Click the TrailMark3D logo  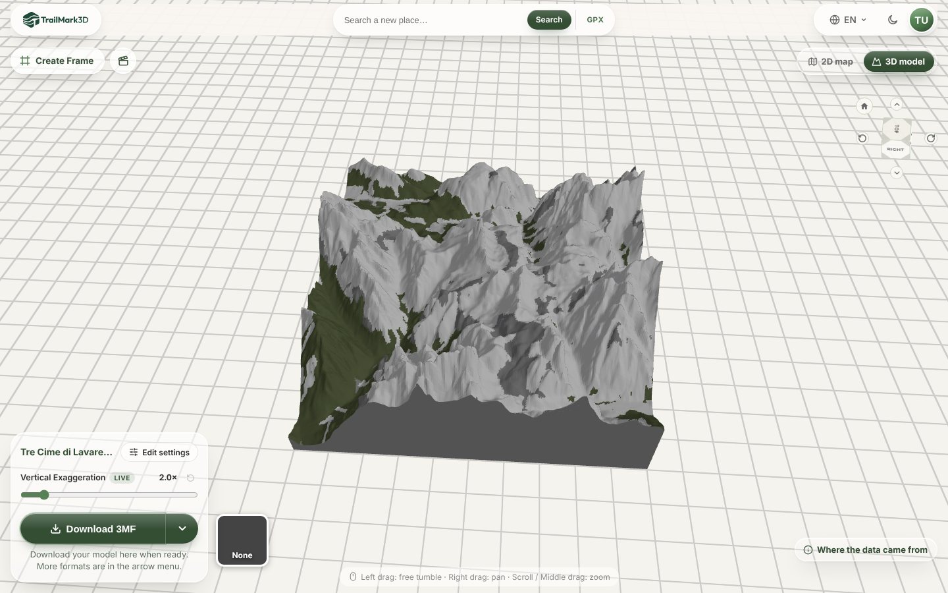click(56, 20)
